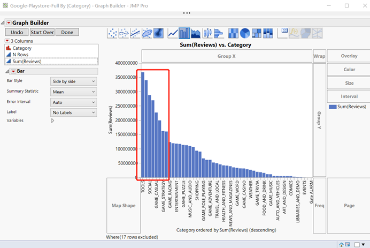Select the Parallel plot element icon
The image size is (370, 248).
coord(317,33)
